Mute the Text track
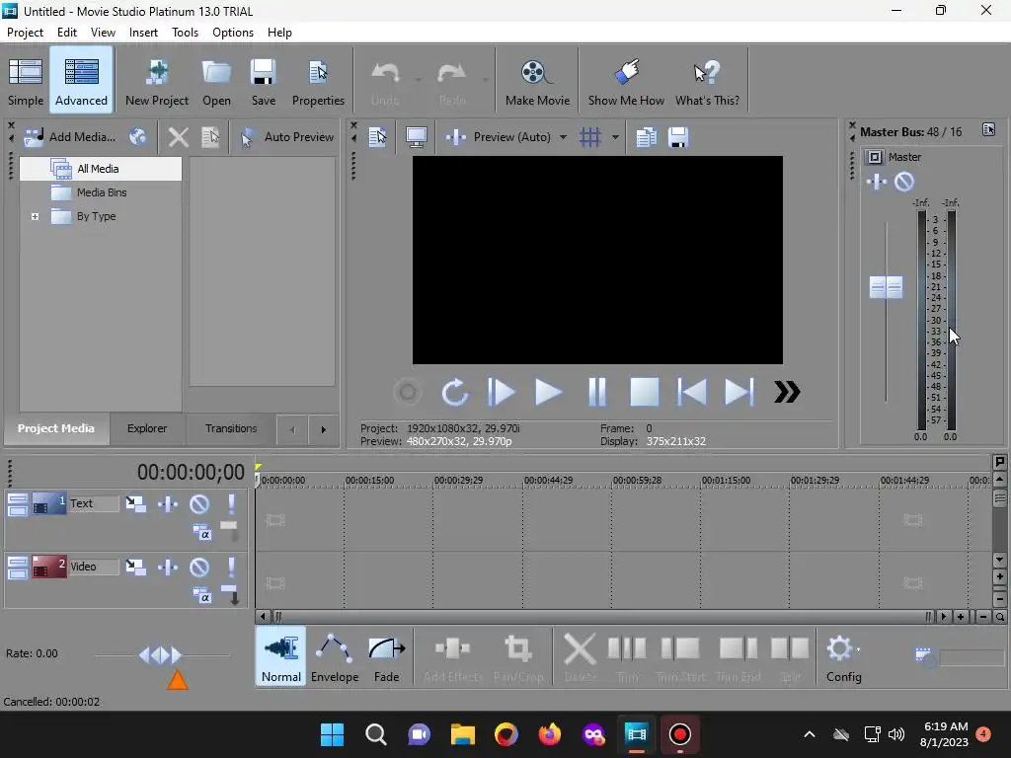The height and width of the screenshot is (758, 1011). pyautogui.click(x=199, y=504)
